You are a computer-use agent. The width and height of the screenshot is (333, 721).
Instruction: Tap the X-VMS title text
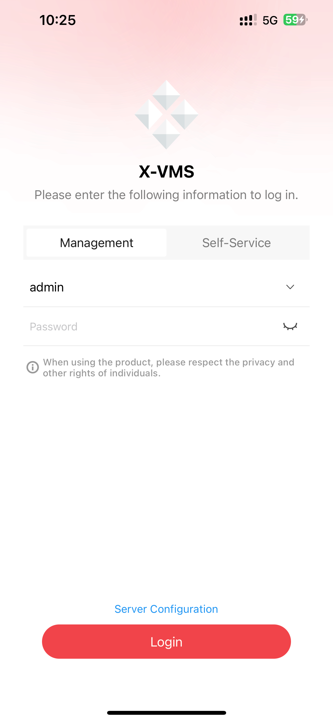[167, 171]
